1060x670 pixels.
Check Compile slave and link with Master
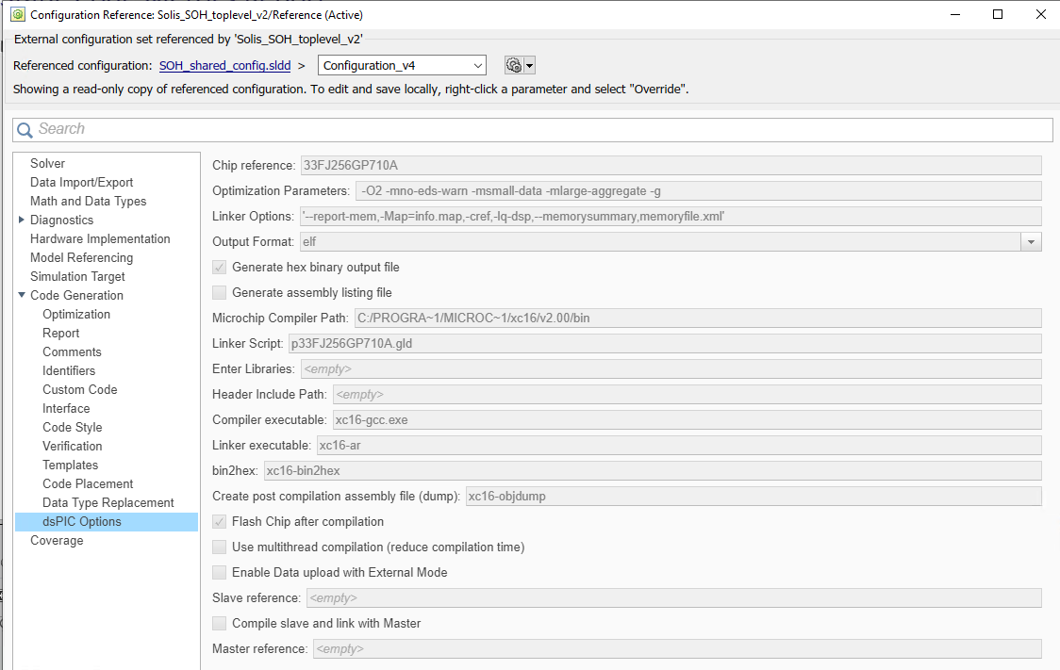click(x=220, y=624)
